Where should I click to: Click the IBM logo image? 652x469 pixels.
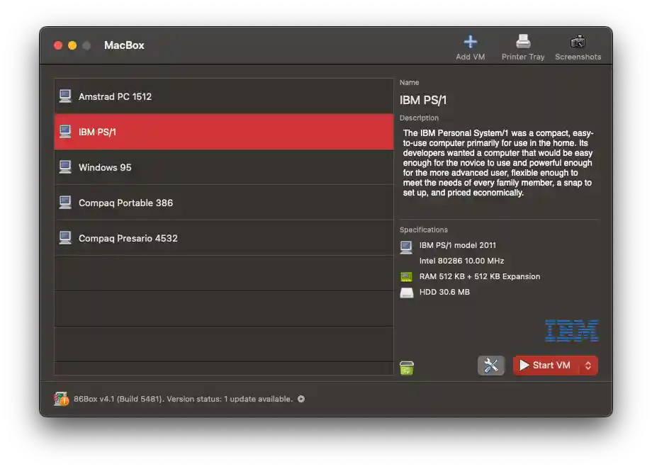pos(572,331)
